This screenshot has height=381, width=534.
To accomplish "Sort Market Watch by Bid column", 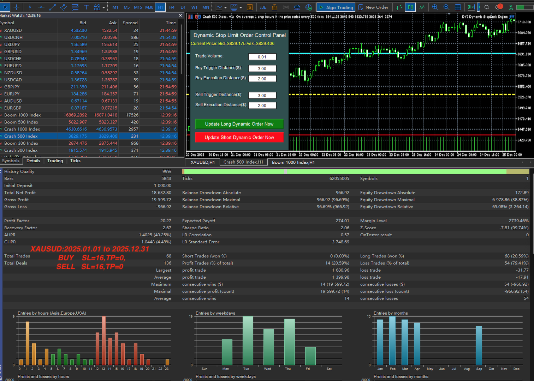I will [x=83, y=23].
